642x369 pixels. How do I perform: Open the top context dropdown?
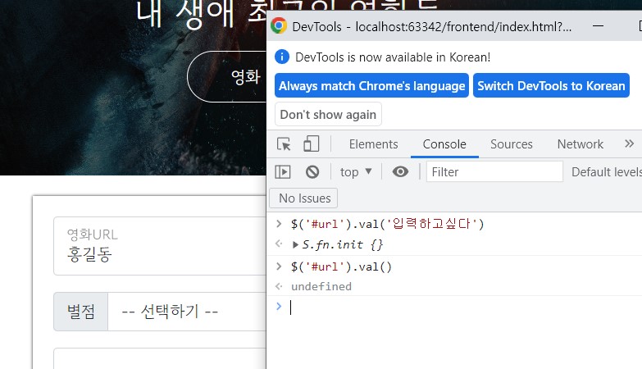(355, 172)
